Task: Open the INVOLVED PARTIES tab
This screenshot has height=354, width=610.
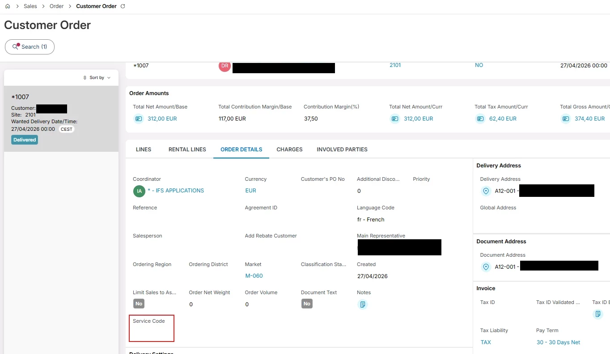Action: [342, 150]
